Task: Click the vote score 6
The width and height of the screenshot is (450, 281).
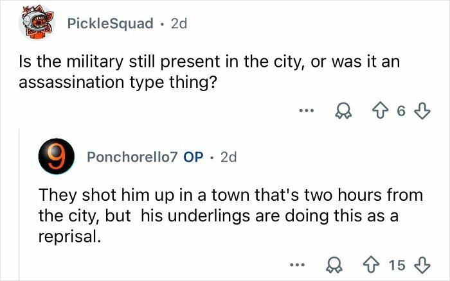Action: tap(402, 112)
